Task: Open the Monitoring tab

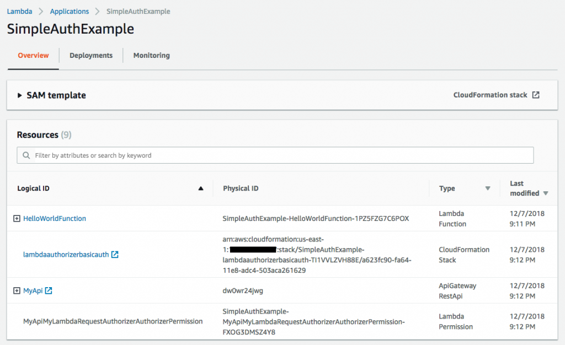Action: point(151,56)
